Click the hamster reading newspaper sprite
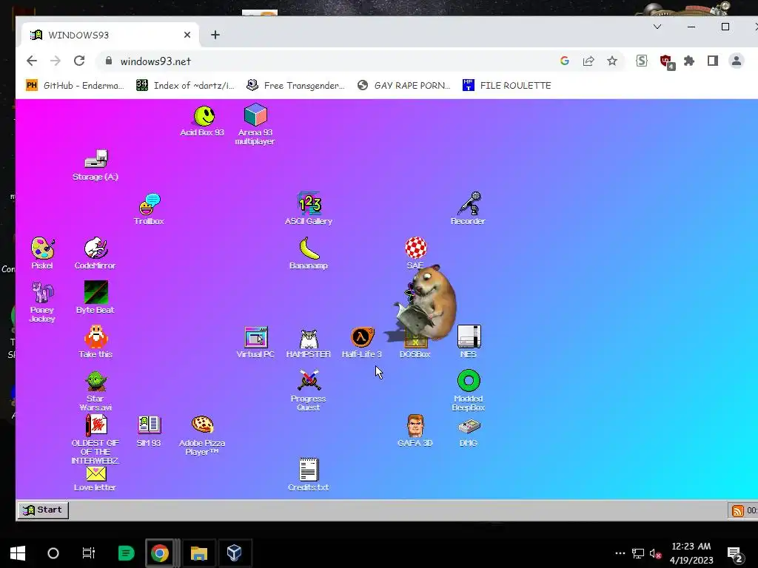758x568 pixels. click(x=427, y=302)
